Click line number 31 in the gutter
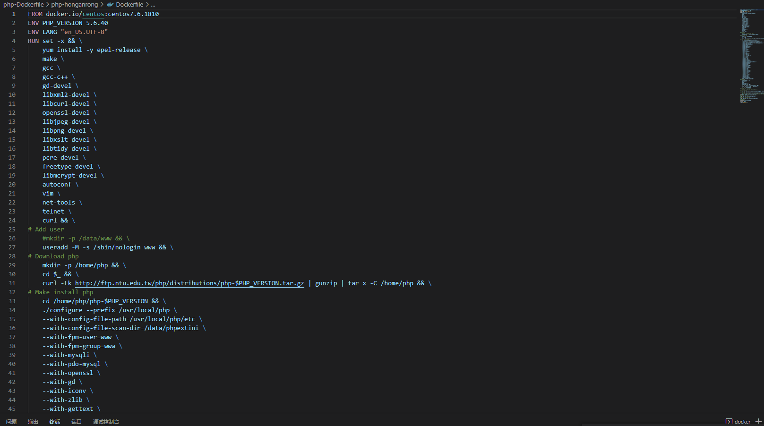764x426 pixels. coord(12,283)
